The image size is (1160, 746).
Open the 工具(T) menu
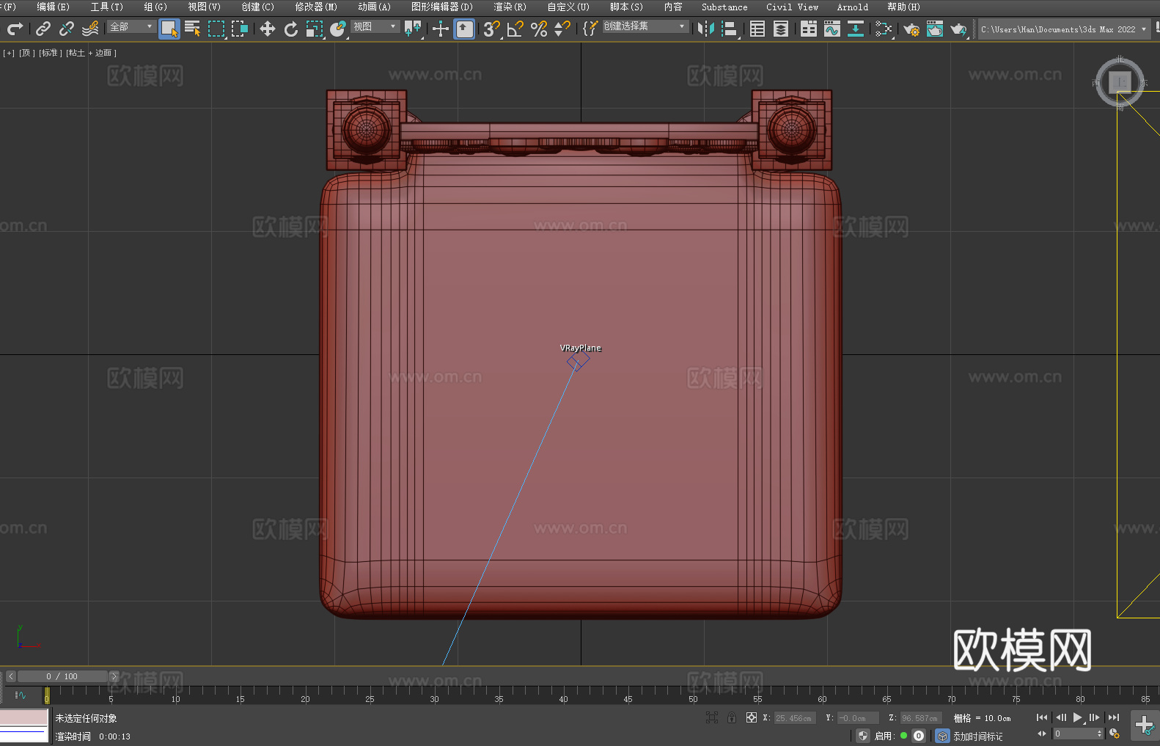tap(106, 7)
